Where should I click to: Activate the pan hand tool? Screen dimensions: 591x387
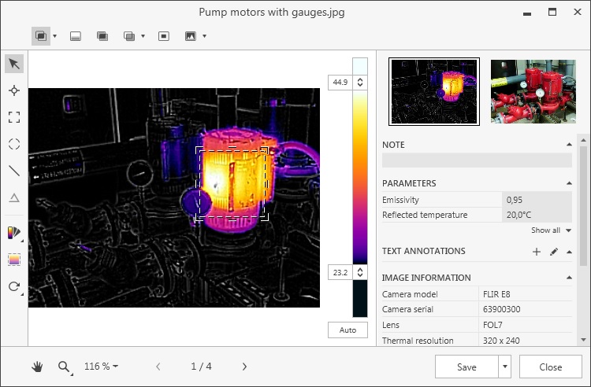pyautogui.click(x=37, y=367)
